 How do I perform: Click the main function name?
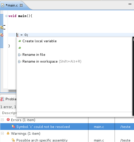(22, 16)
